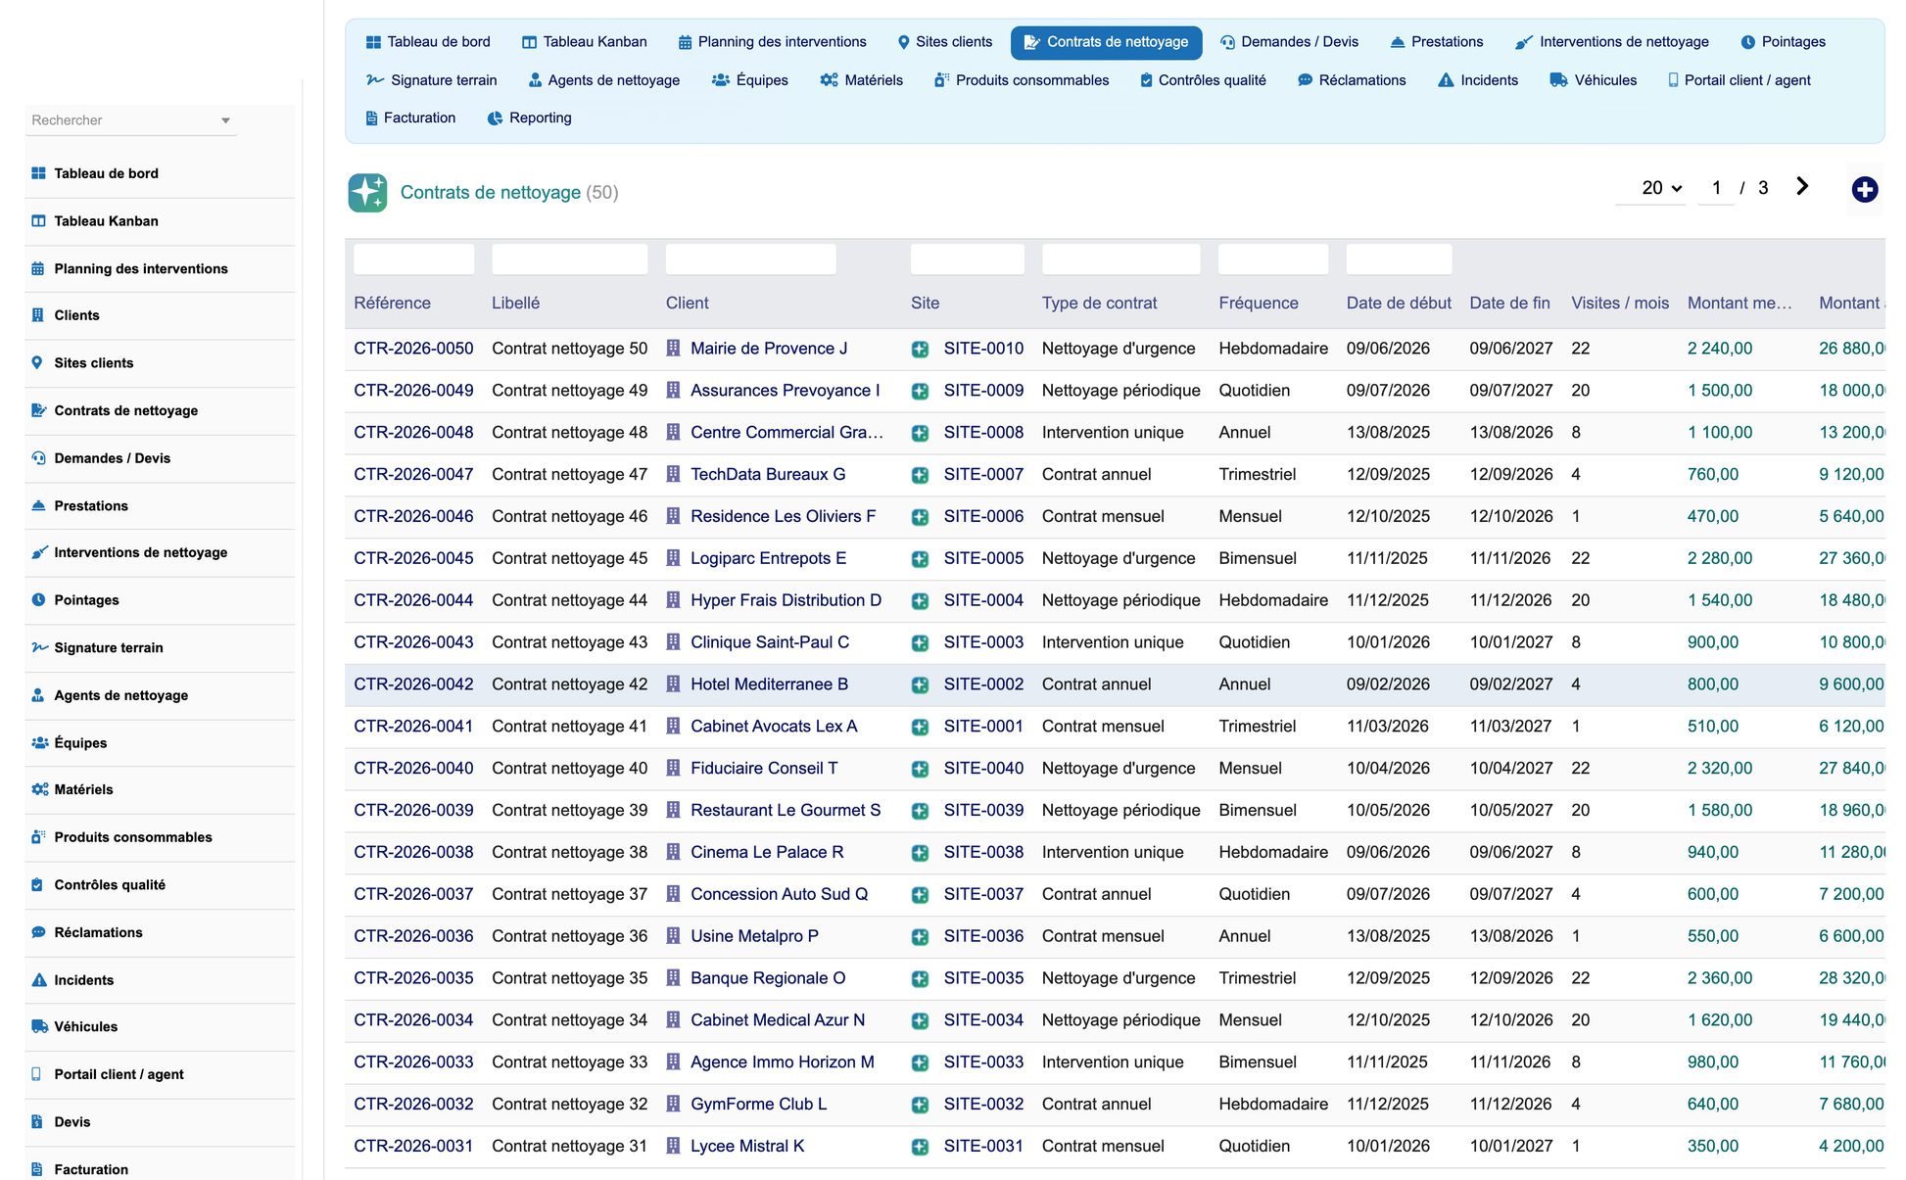
Task: Click Contrat nettoyage 38 label cell
Action: 569,852
